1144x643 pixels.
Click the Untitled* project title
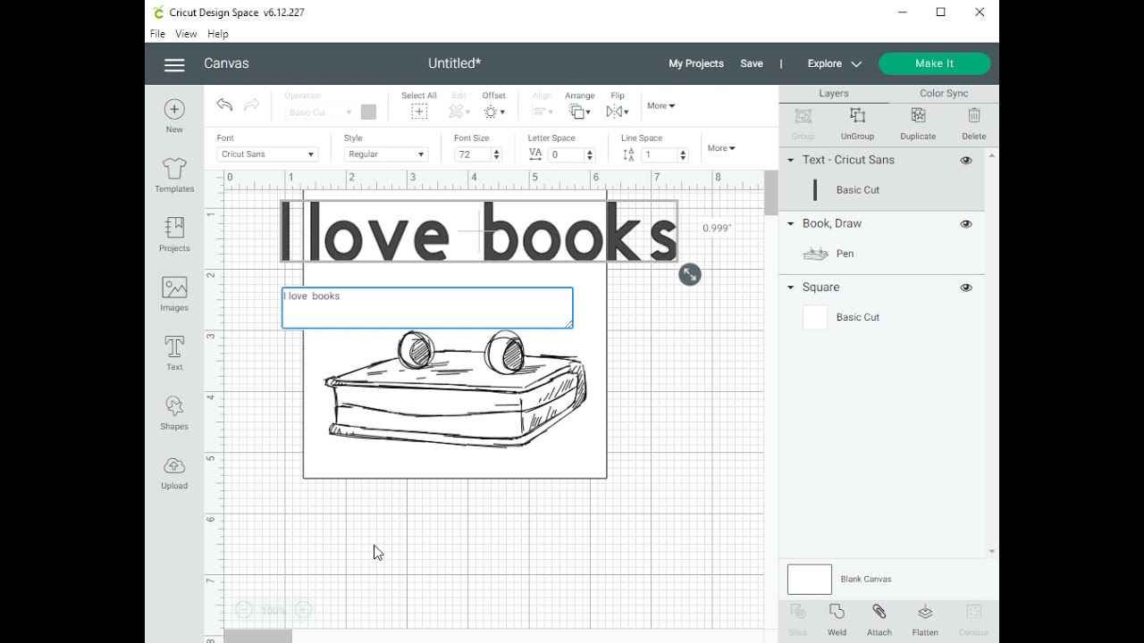[455, 63]
